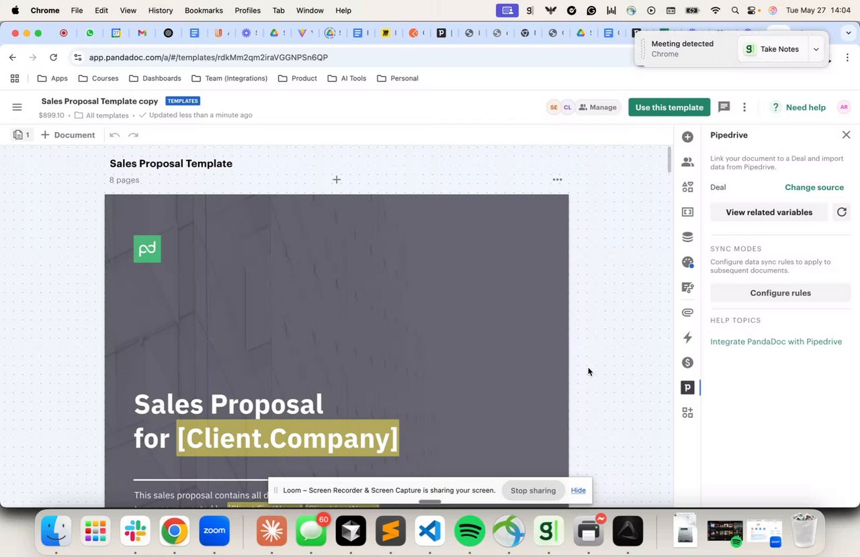Open Slack from the dock
This screenshot has height=557, width=860.
click(135, 532)
